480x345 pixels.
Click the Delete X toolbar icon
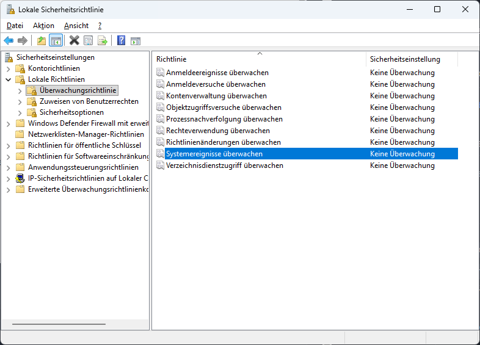(x=74, y=41)
